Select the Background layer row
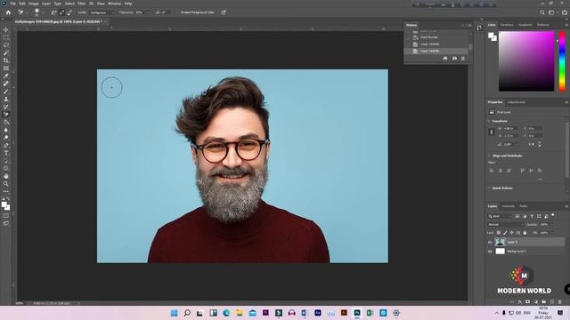The height and width of the screenshot is (320, 570). pos(525,251)
